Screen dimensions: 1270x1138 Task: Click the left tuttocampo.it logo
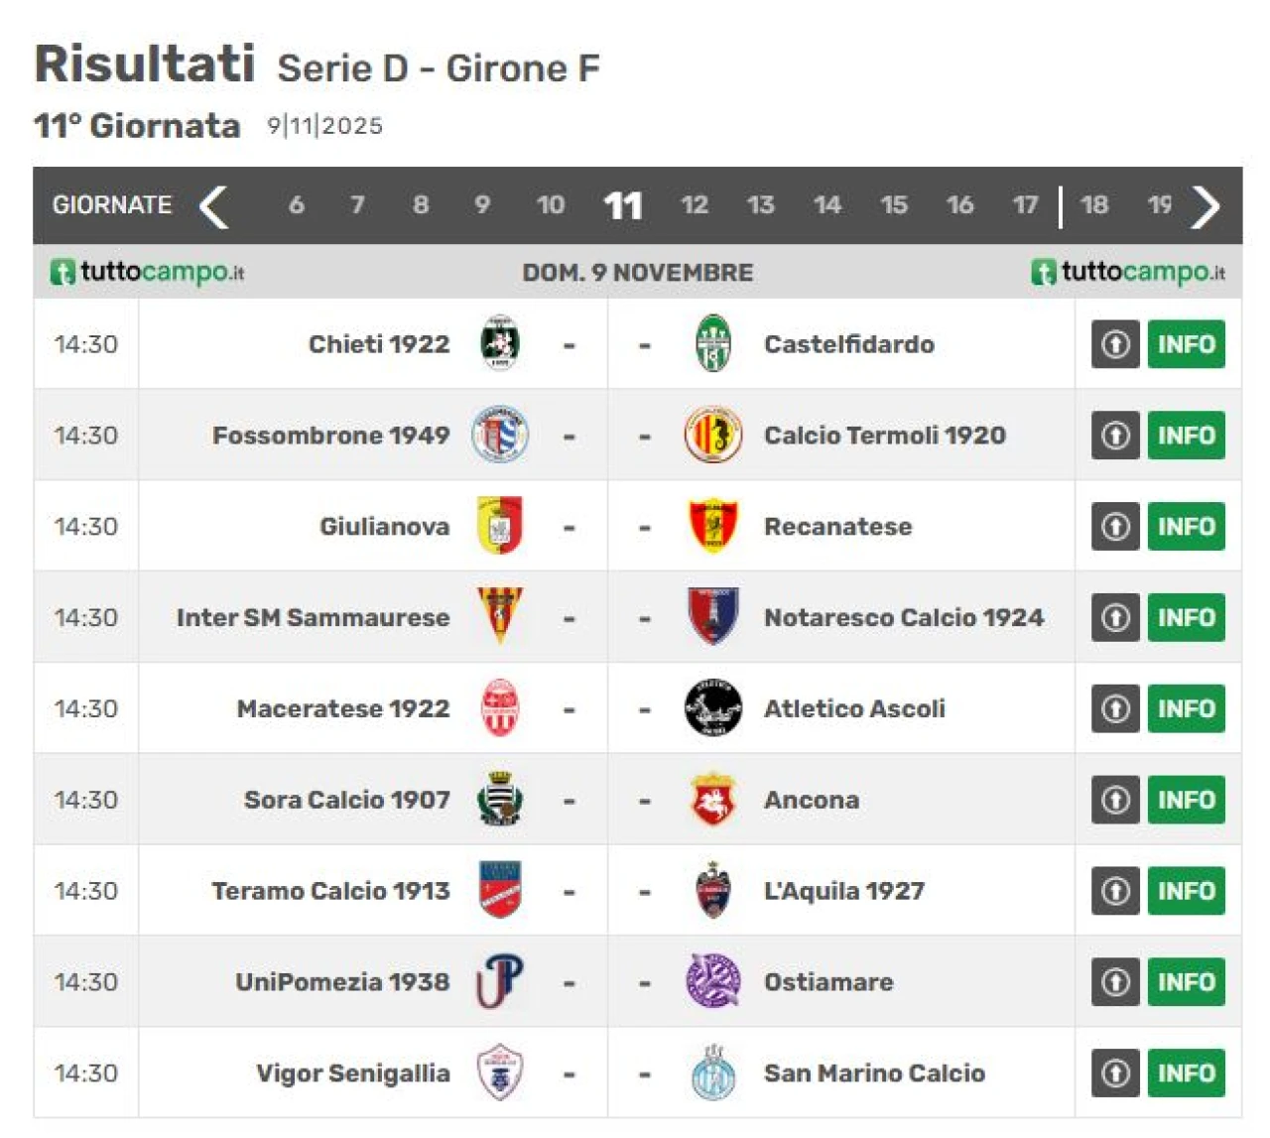click(147, 272)
